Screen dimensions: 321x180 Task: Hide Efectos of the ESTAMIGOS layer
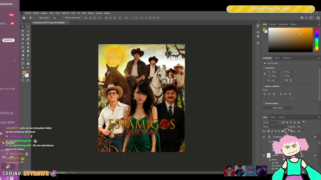tap(270, 141)
